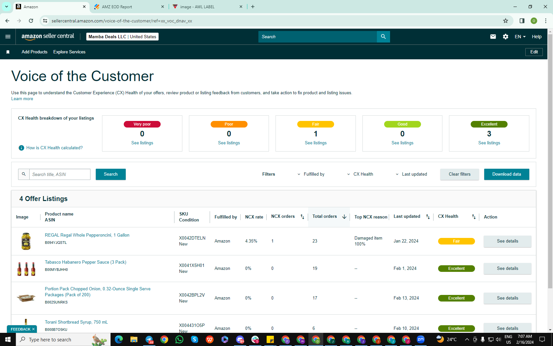Viewport: 553px width, 346px height.
Task: Open the Mamba Deals LLC account switcher
Action: click(122, 37)
